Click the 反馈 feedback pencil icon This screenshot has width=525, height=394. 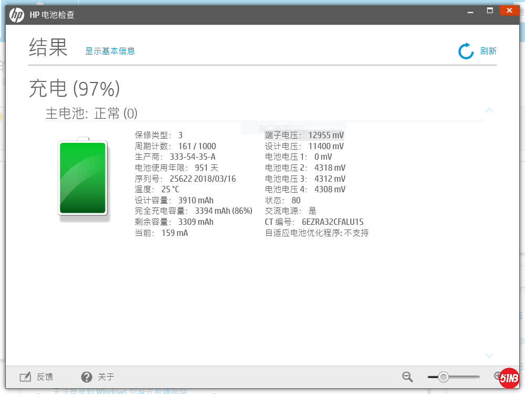pos(25,377)
